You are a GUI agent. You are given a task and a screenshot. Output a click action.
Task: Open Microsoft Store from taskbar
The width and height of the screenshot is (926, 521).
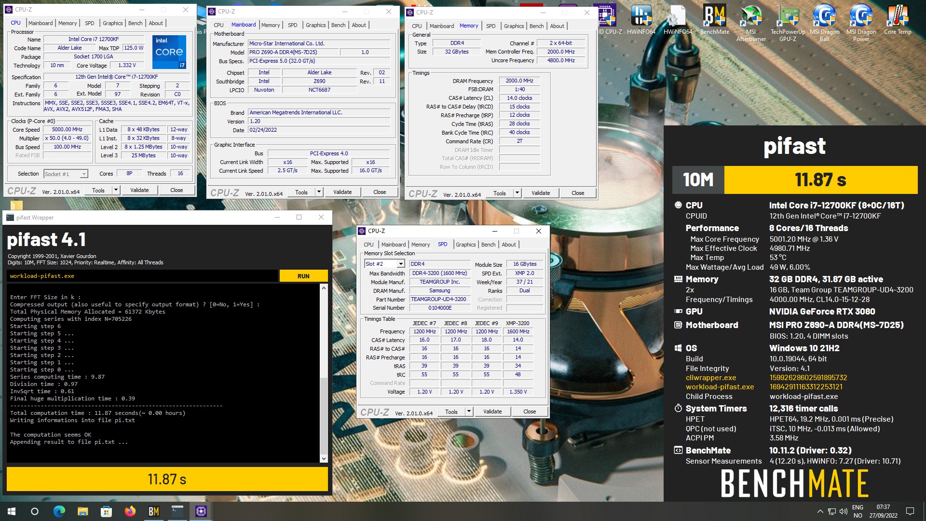(x=106, y=511)
